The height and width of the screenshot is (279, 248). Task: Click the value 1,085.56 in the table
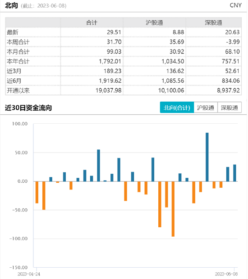[173, 81]
